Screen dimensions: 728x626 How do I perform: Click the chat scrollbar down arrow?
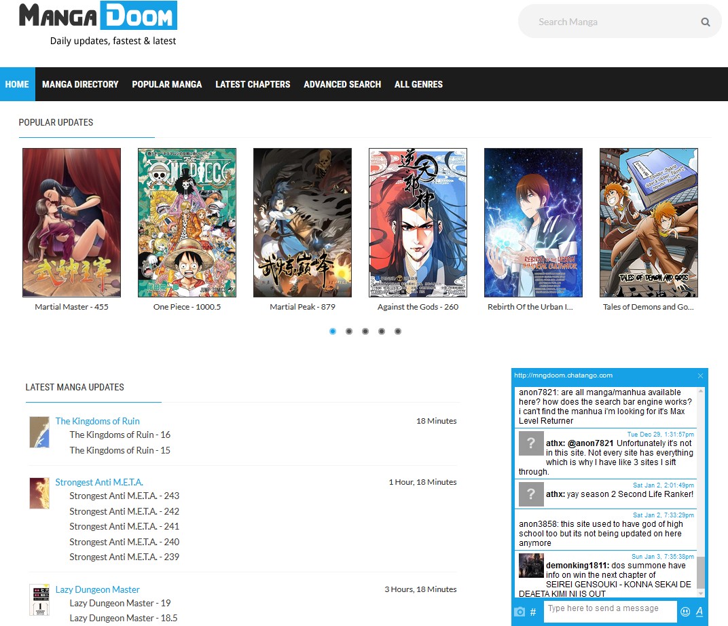pyautogui.click(x=701, y=593)
